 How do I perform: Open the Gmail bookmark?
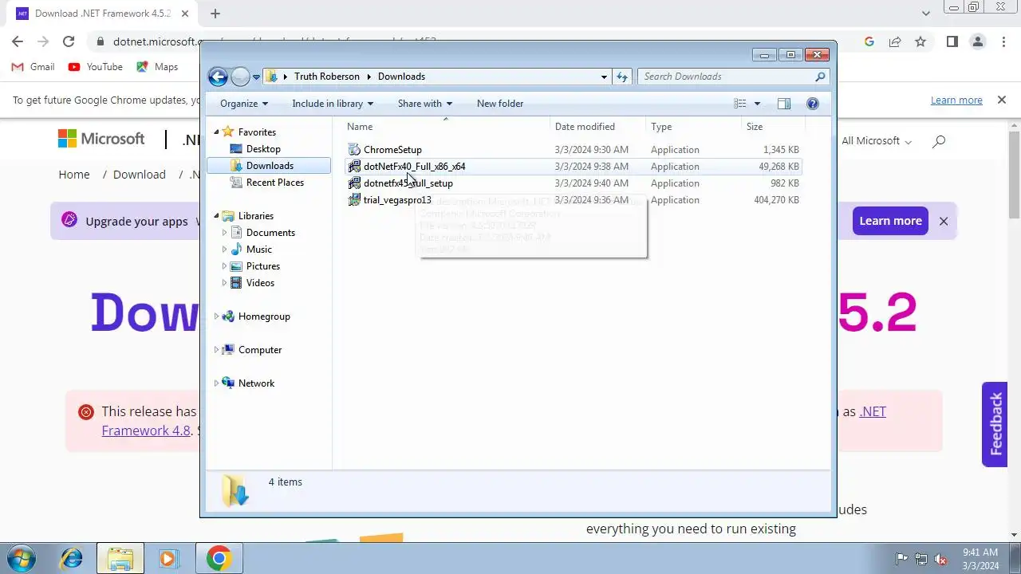click(x=34, y=67)
